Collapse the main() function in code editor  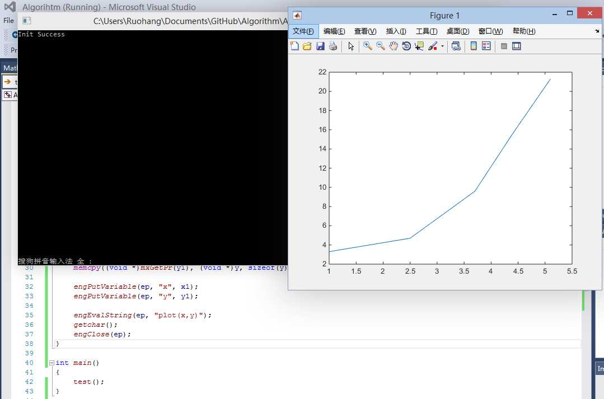(x=51, y=363)
